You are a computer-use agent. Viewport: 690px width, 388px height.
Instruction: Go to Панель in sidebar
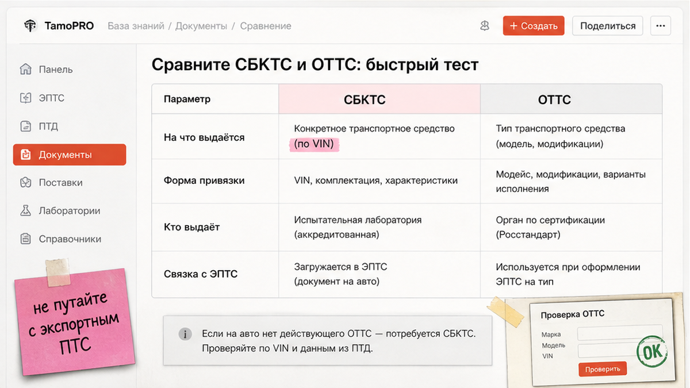pos(56,70)
